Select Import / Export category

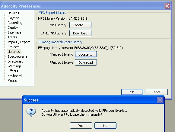pyautogui.click(x=19, y=42)
